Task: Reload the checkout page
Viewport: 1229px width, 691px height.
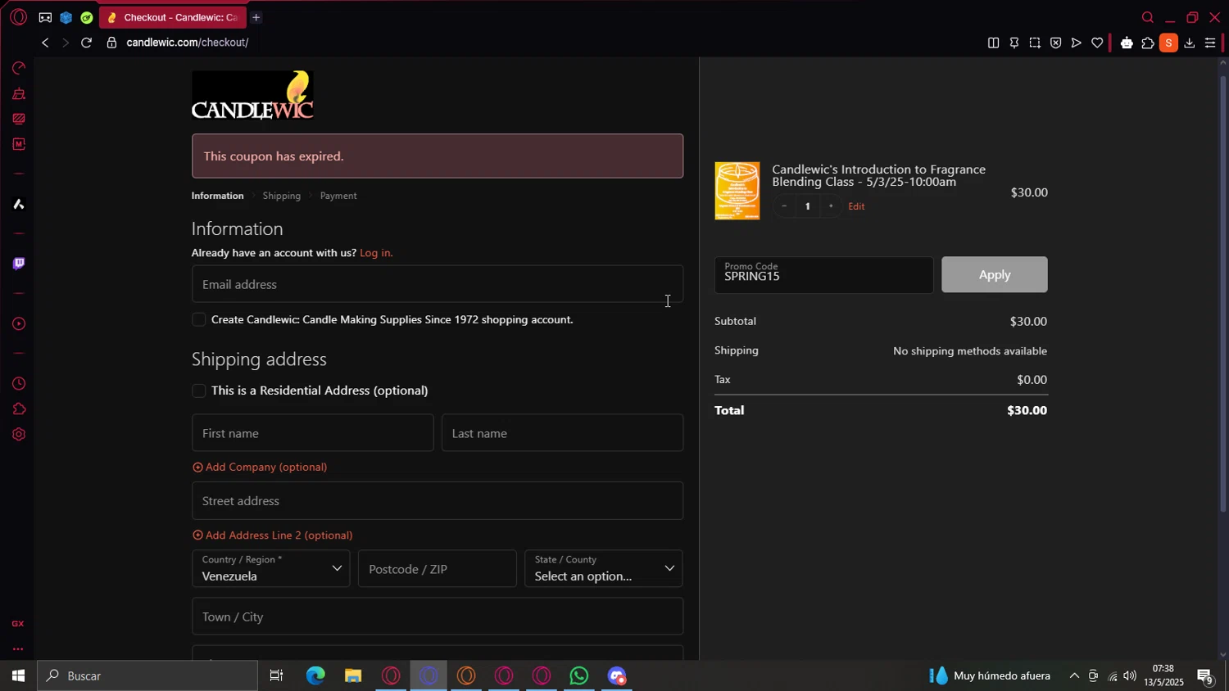Action: coord(86,43)
